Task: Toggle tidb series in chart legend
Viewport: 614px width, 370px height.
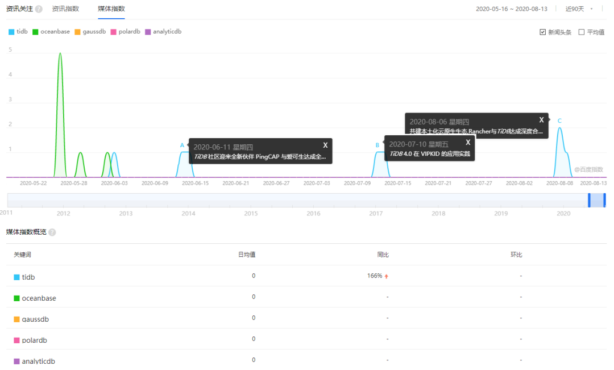Action: point(18,32)
